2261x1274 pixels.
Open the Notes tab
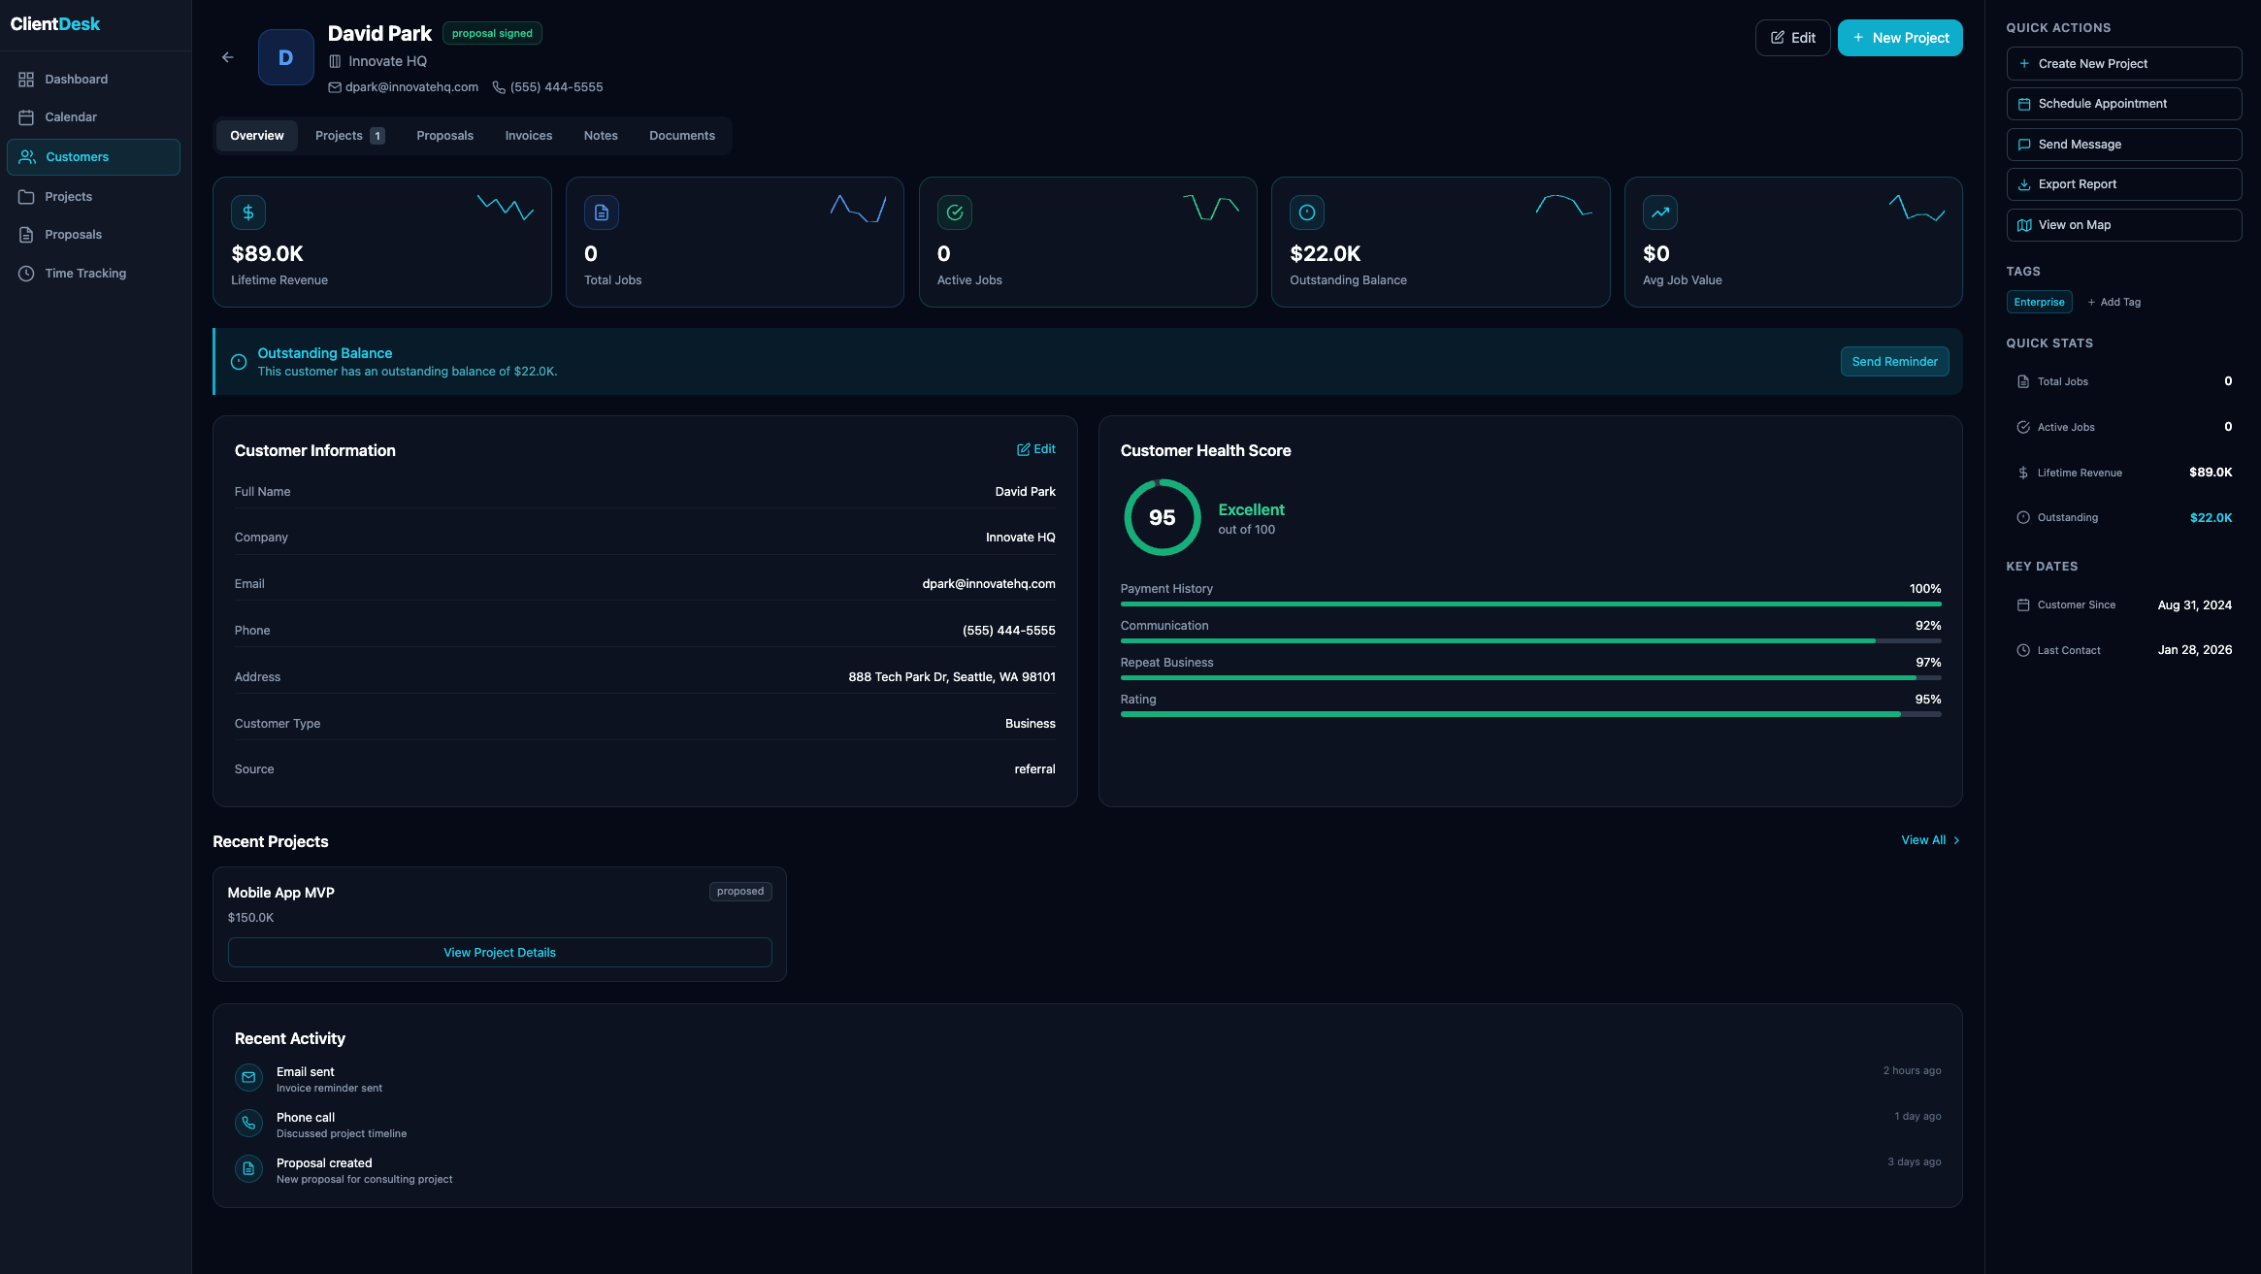601,135
